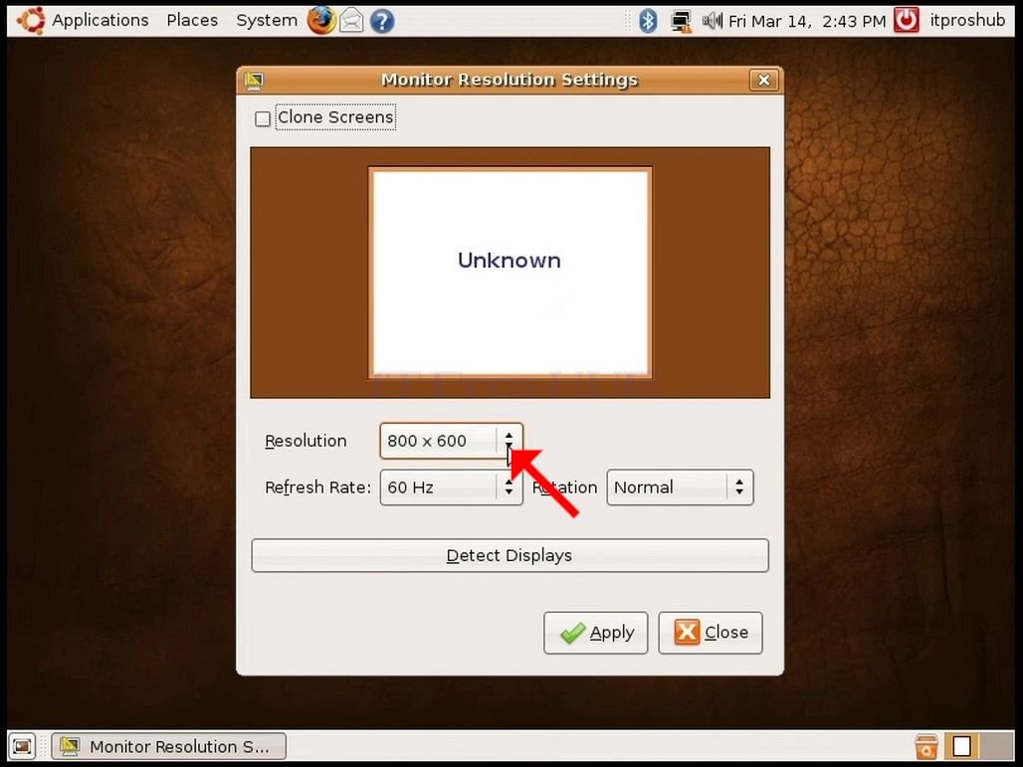Click the itproshub user name in panel
The image size is (1023, 767).
click(x=967, y=20)
